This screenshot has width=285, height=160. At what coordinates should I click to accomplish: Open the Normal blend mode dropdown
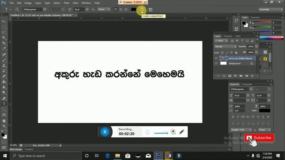click(x=225, y=47)
